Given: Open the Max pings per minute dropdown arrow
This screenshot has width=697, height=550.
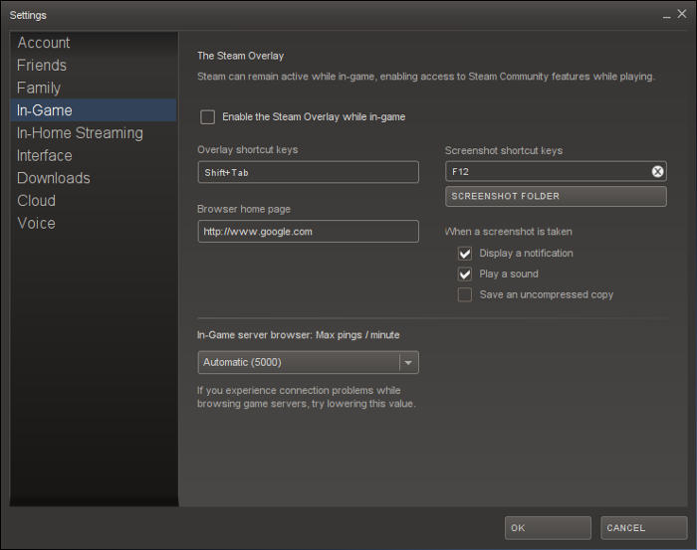Looking at the screenshot, I should [x=408, y=363].
